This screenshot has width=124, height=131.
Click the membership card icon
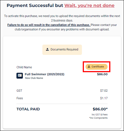20,76
